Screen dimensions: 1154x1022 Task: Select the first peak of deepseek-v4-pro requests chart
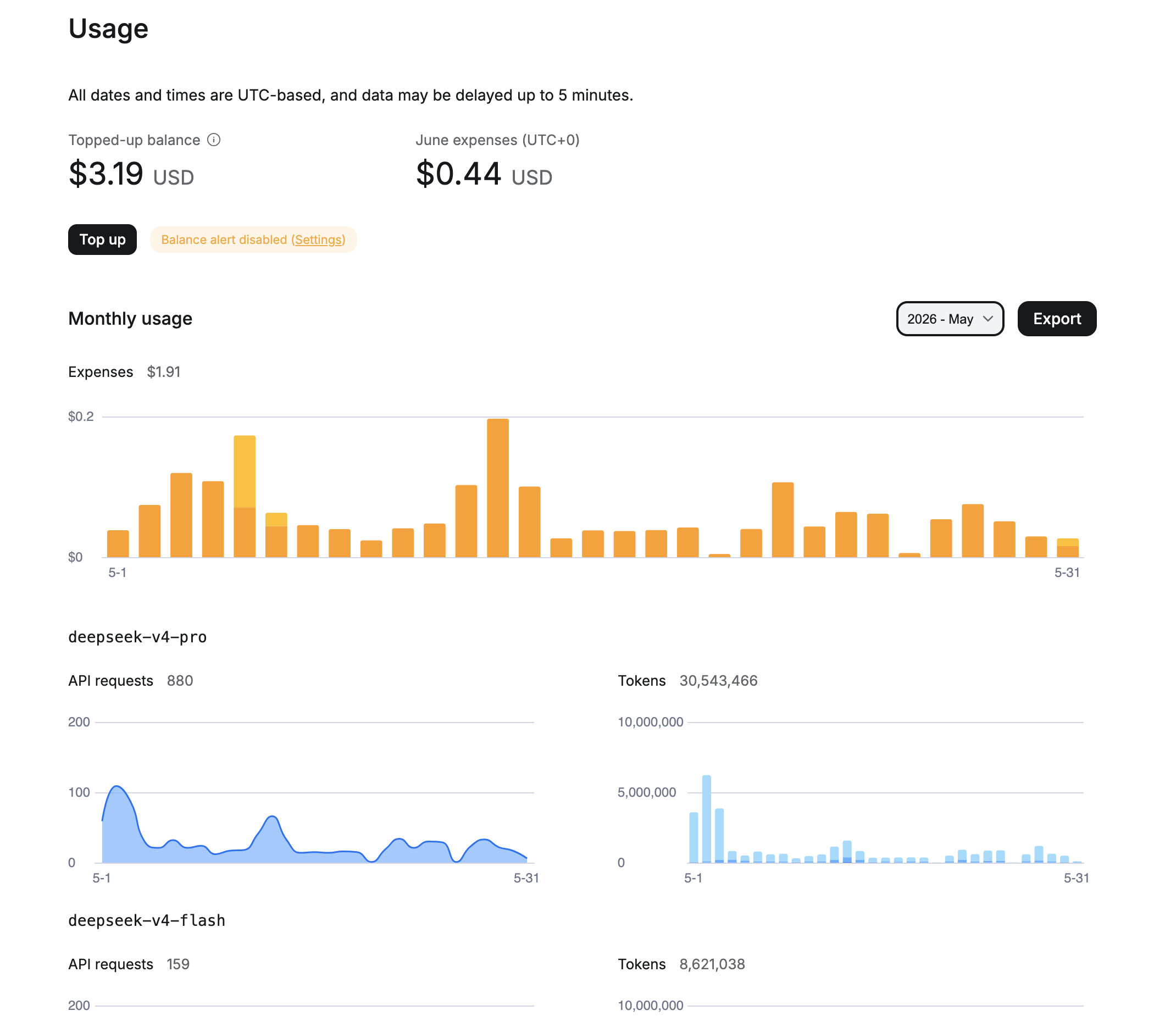[117, 786]
